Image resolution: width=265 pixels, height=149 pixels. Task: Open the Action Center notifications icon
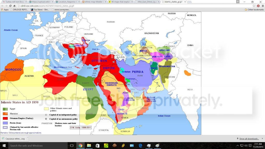tap(250, 146)
